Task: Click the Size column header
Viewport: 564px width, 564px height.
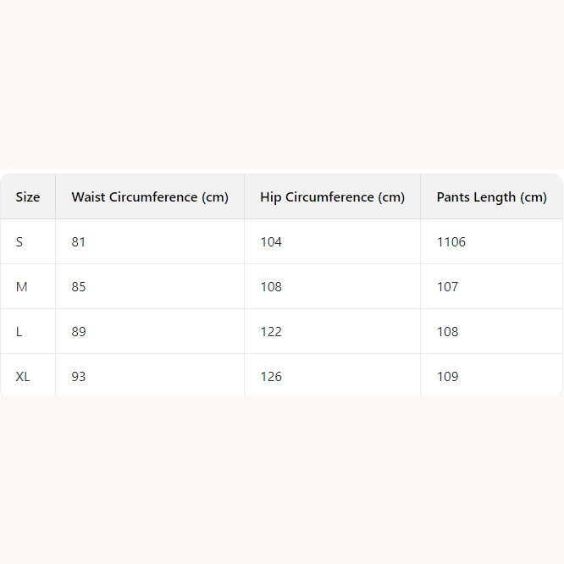Action: click(x=28, y=197)
